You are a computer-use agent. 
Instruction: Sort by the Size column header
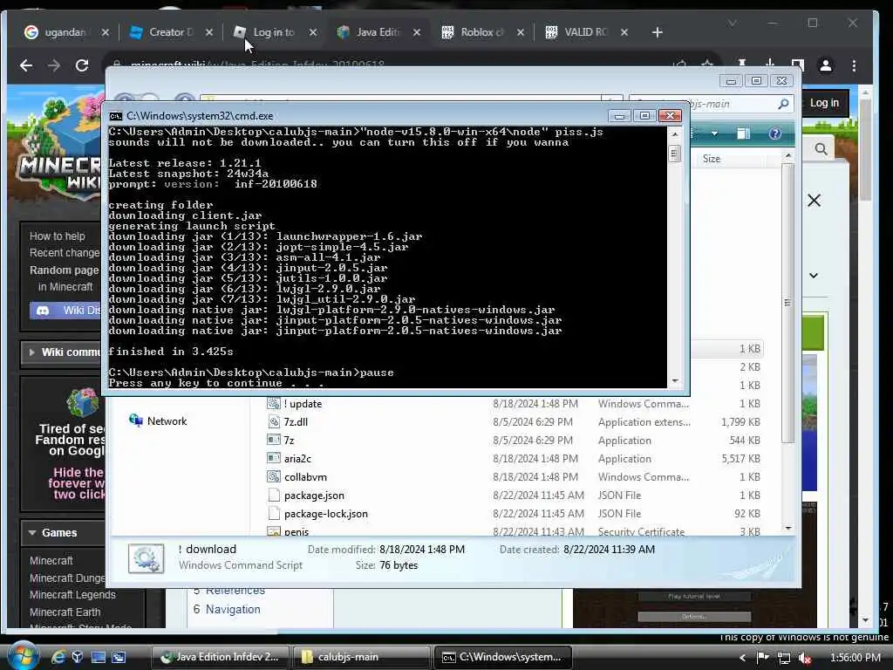click(x=712, y=159)
